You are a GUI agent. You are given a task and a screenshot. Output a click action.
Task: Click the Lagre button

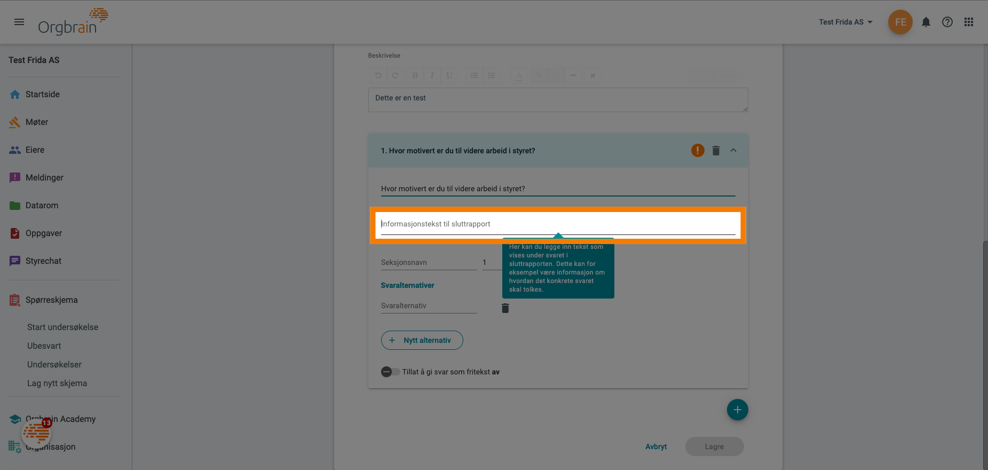pos(714,446)
